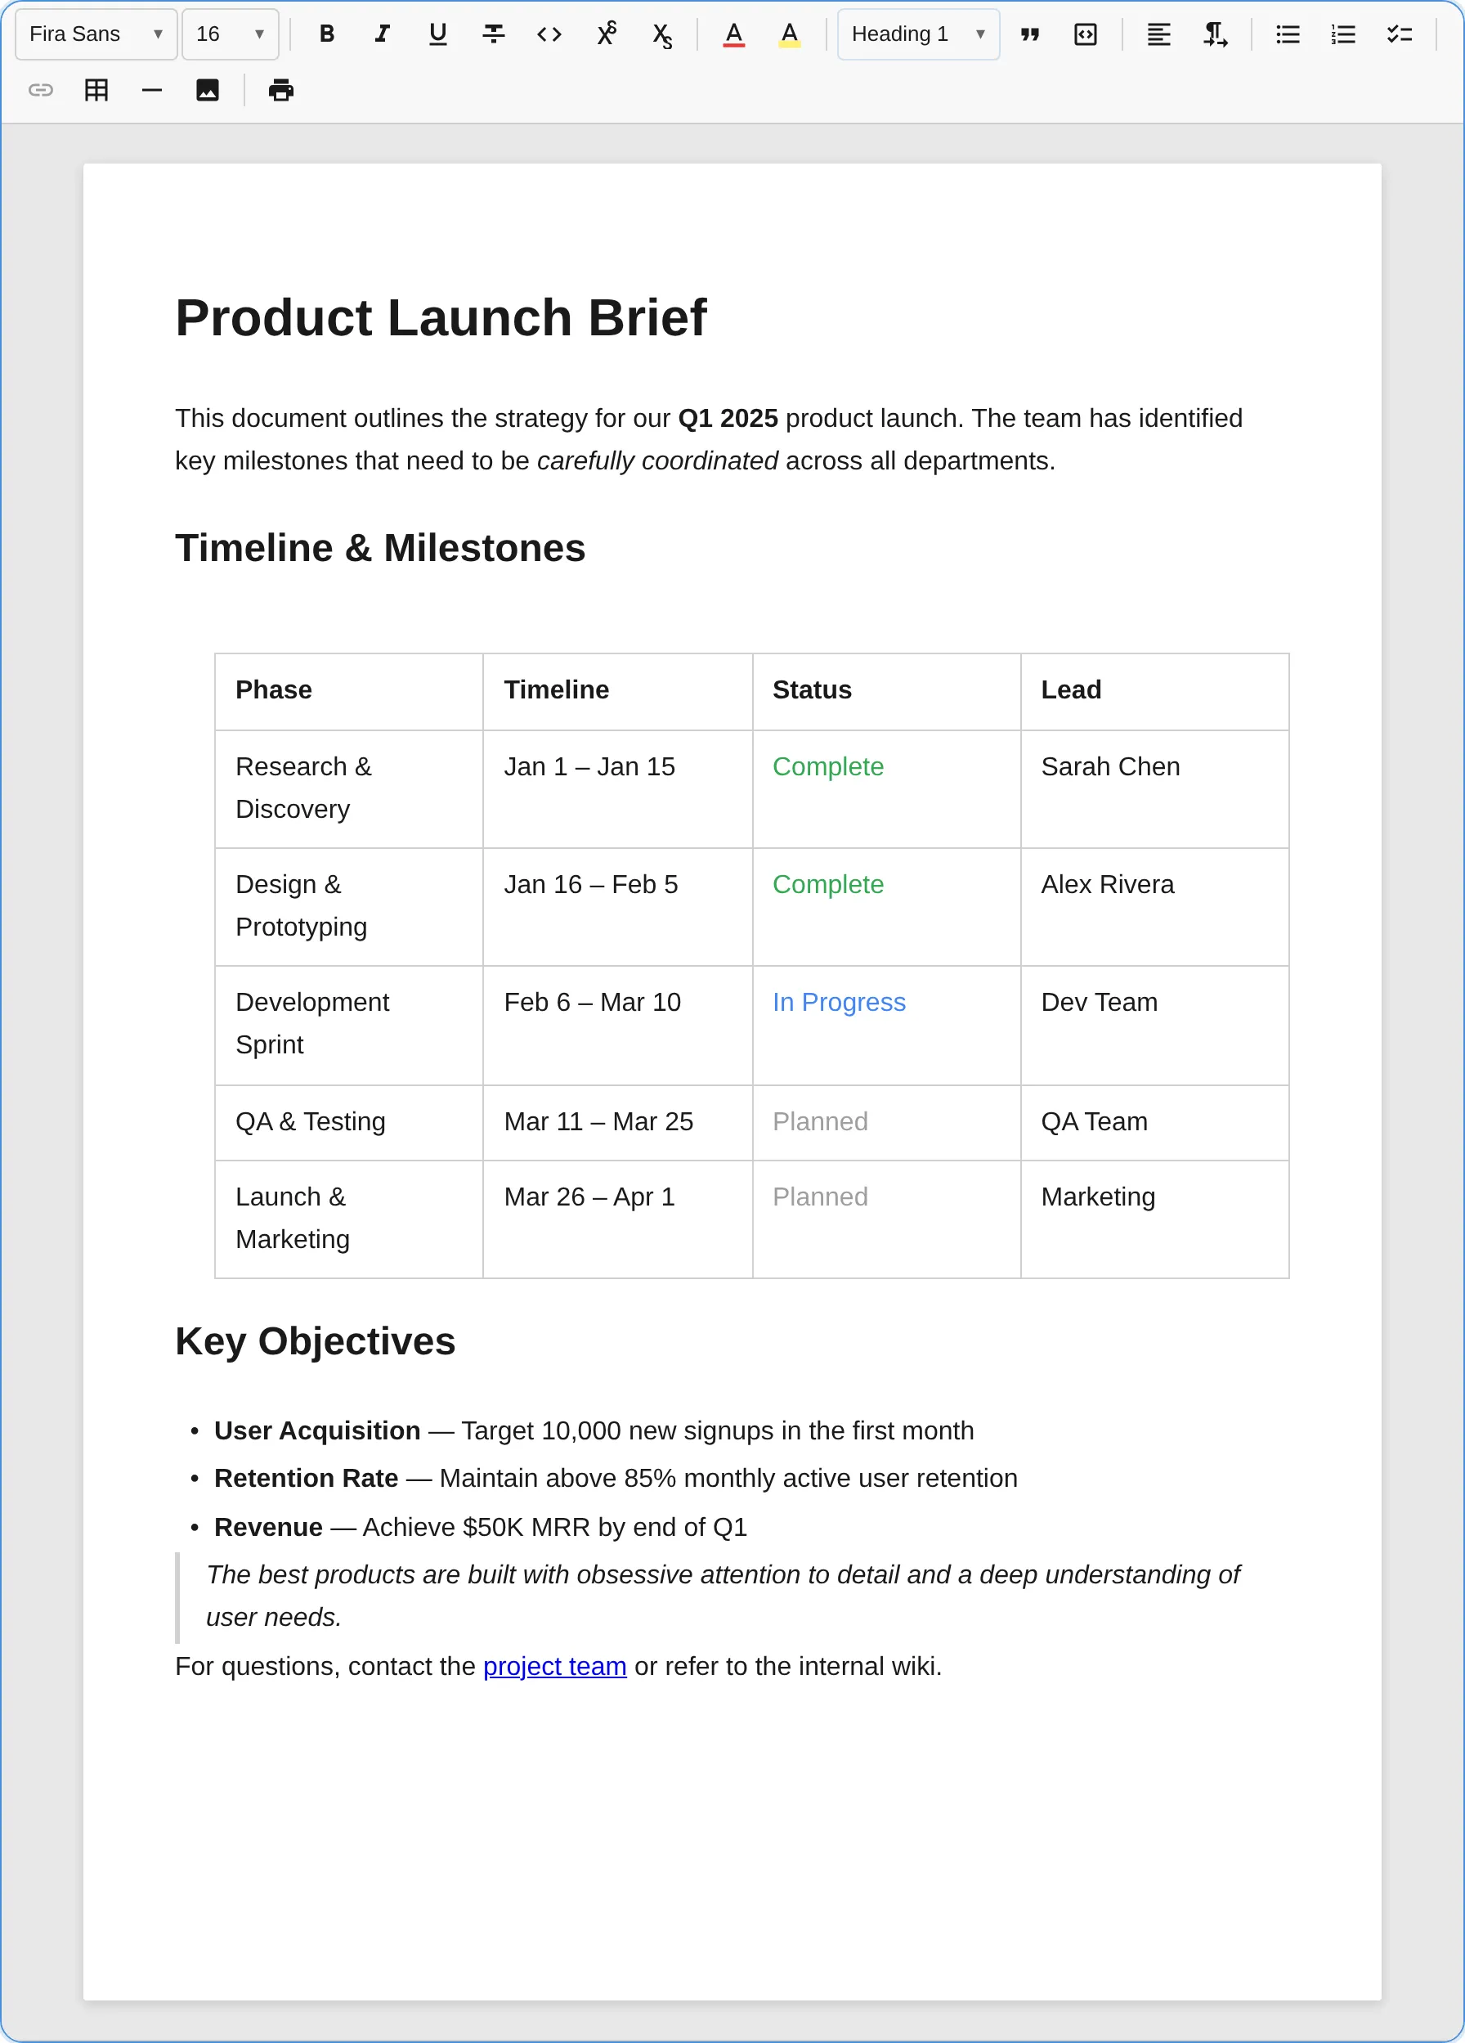The image size is (1465, 2043).
Task: Toggle underline formatting
Action: (437, 34)
